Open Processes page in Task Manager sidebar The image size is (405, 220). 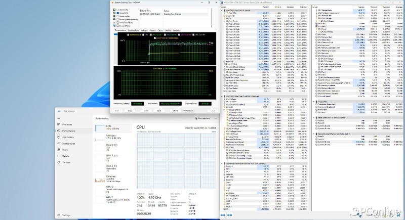click(x=66, y=124)
